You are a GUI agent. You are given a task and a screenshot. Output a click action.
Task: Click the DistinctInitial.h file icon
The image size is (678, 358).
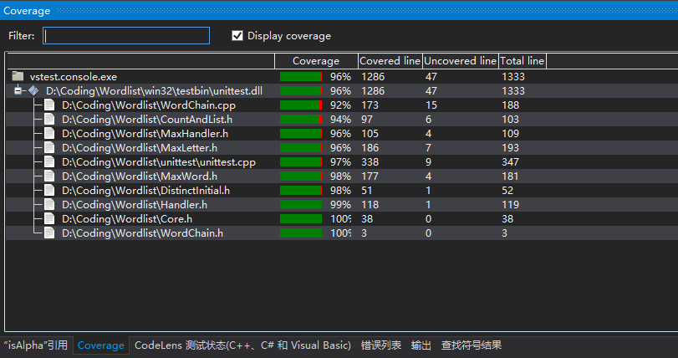pos(49,191)
